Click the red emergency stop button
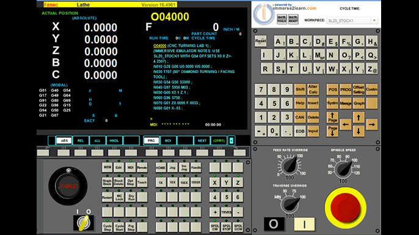 345,207
